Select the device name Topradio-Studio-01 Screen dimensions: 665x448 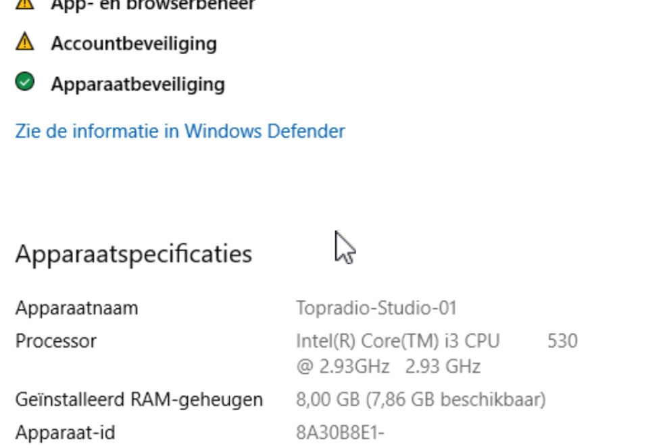coord(376,308)
